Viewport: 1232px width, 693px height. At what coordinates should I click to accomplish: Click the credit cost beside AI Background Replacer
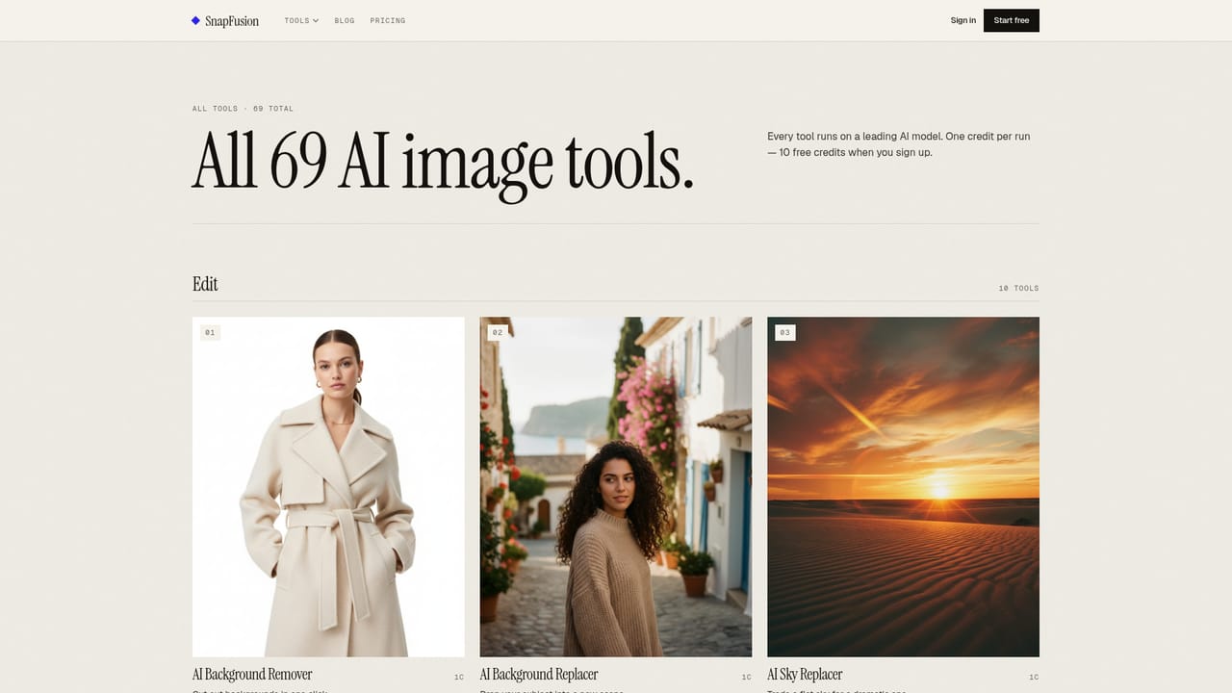point(747,677)
